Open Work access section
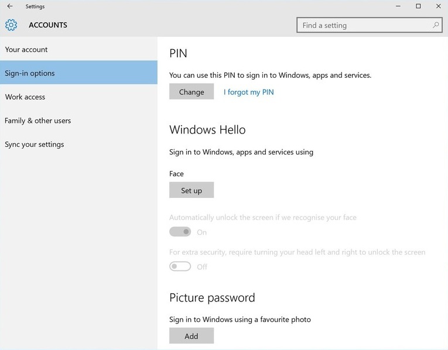 point(78,97)
